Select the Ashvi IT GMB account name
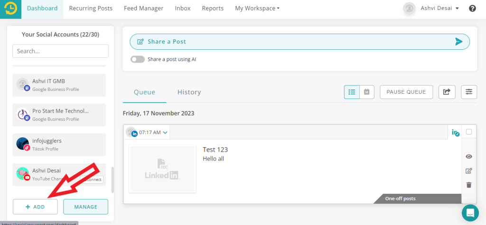Image resolution: width=486 pixels, height=225 pixels. [49, 81]
